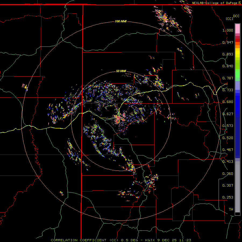Click the bright green segment of the color bar
This screenshot has height=242, width=242.
(237, 73)
